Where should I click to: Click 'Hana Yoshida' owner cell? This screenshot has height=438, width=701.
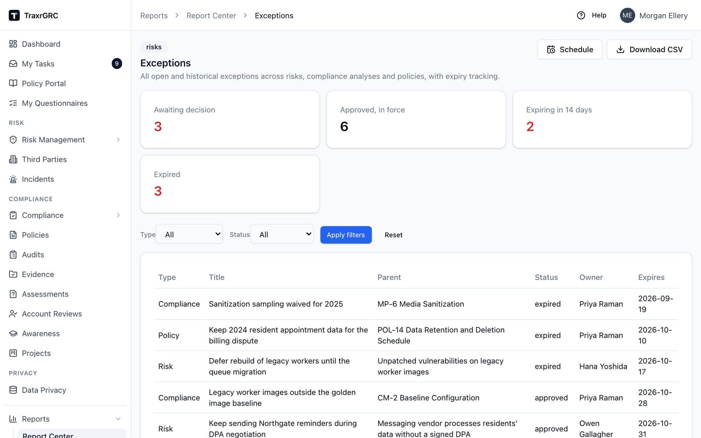pos(603,366)
